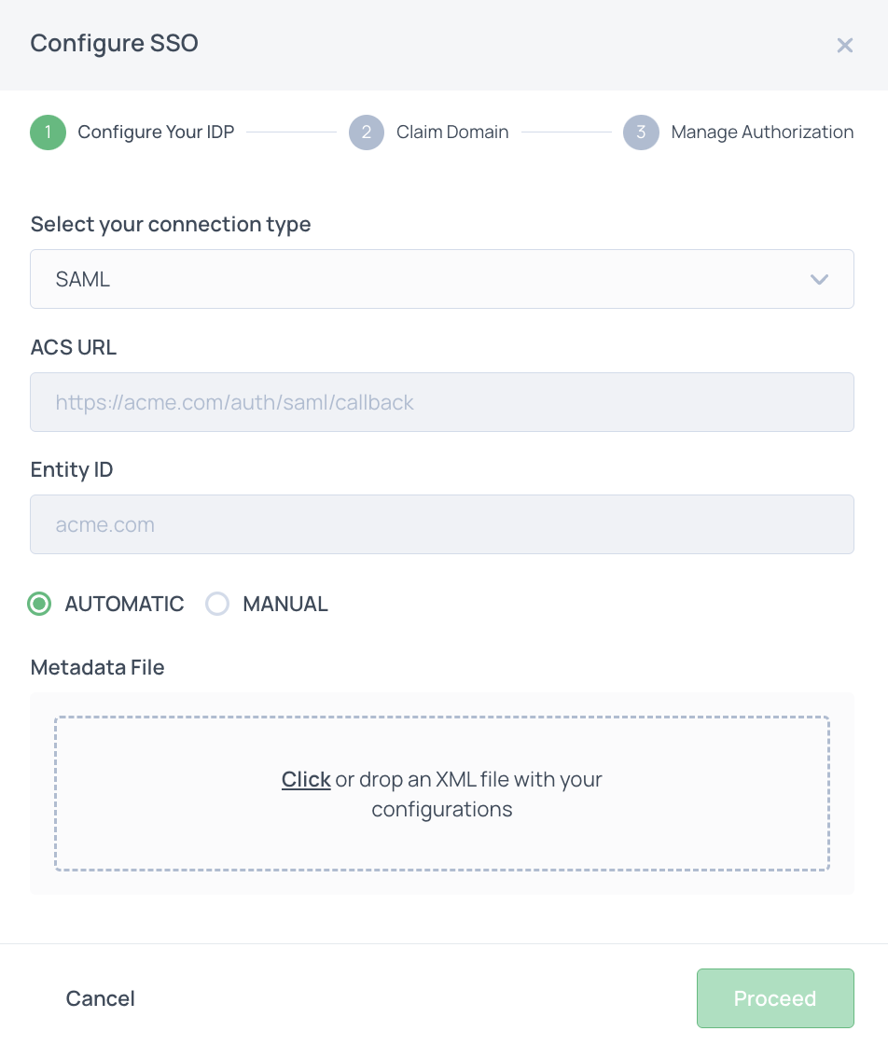Click the step 3 Manage Authorization circle

click(x=641, y=132)
